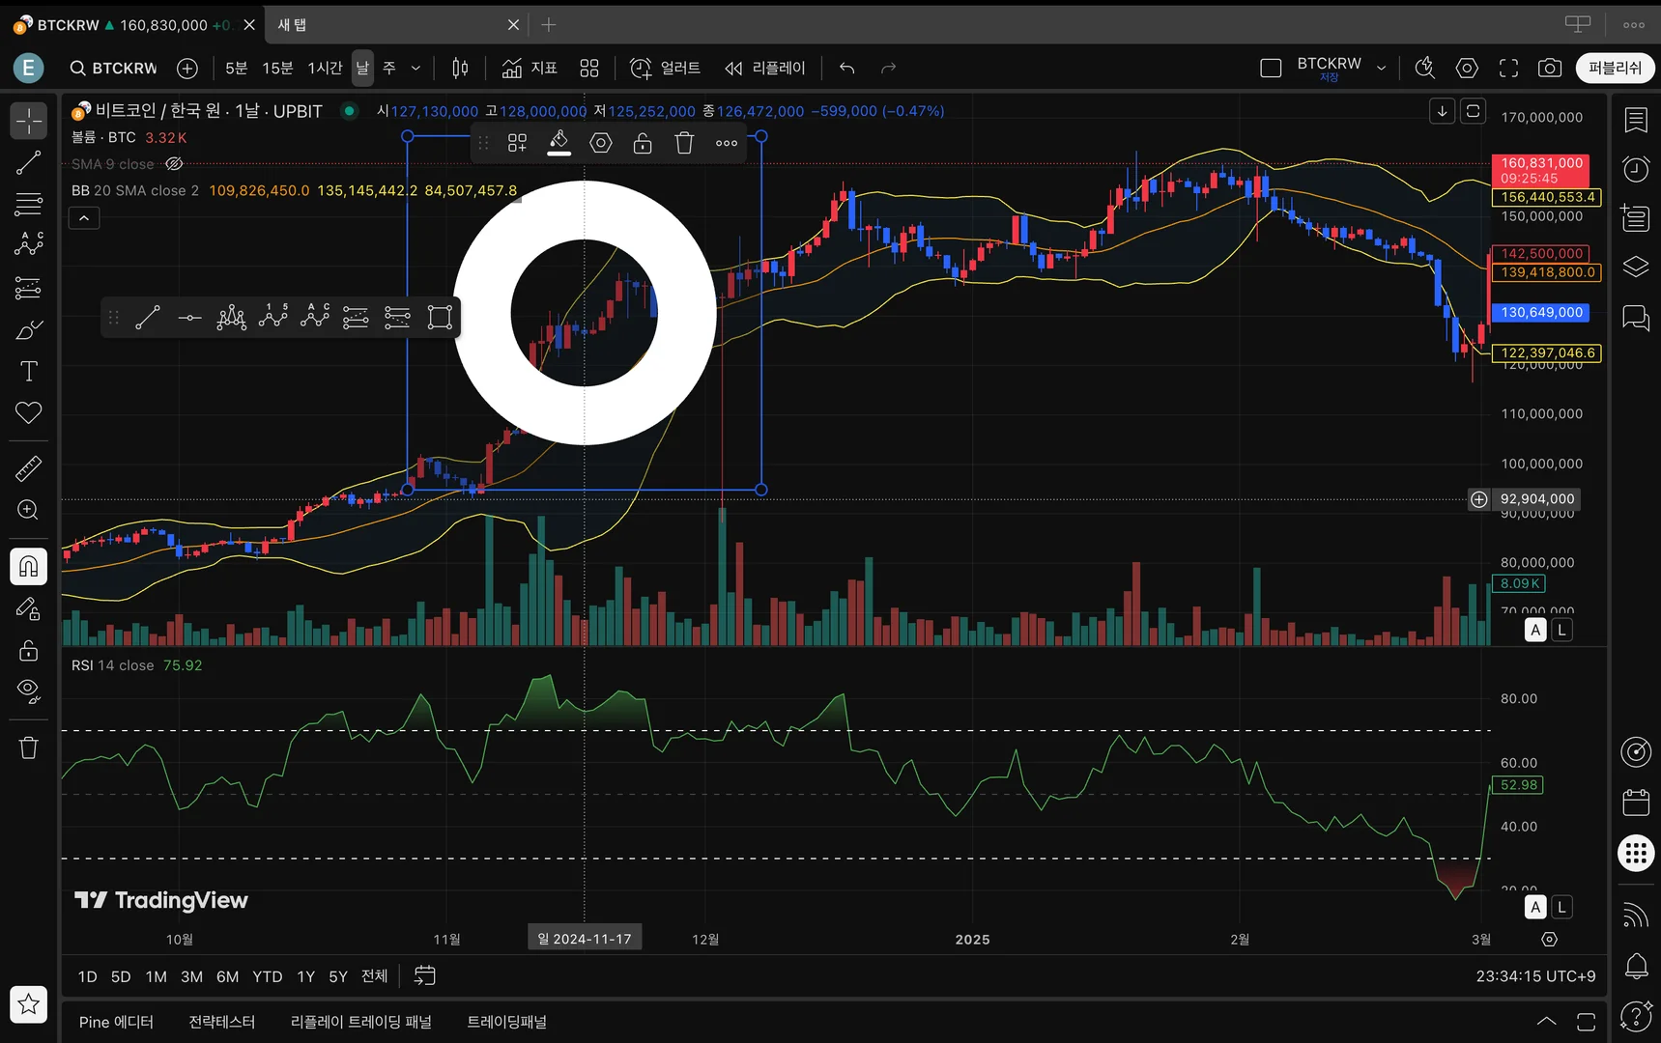Open the candlestick chart style selector
Viewport: 1661px width, 1043px height.
460,68
